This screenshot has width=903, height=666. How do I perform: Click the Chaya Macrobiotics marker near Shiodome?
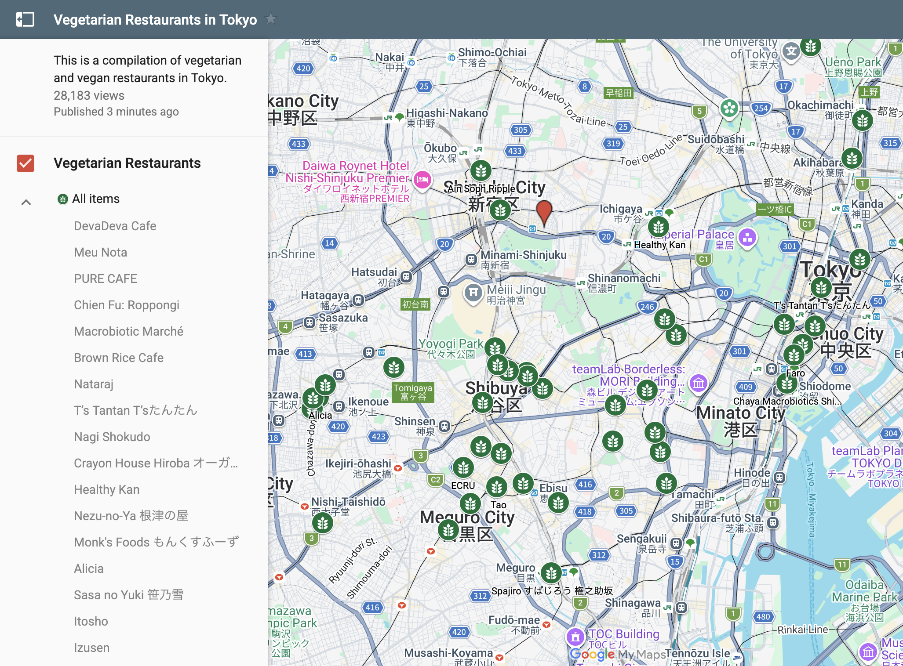tap(787, 384)
